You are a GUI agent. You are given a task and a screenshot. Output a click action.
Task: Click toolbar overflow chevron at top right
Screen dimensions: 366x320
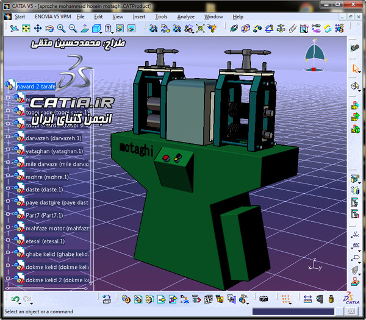click(x=358, y=24)
